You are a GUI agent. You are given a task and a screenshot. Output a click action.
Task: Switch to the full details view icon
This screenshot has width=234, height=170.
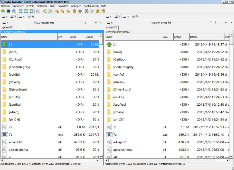click(26, 11)
